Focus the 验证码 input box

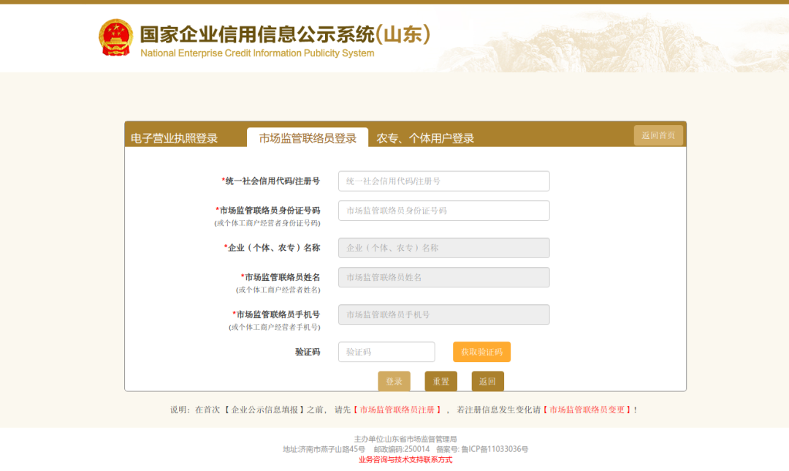pos(386,352)
